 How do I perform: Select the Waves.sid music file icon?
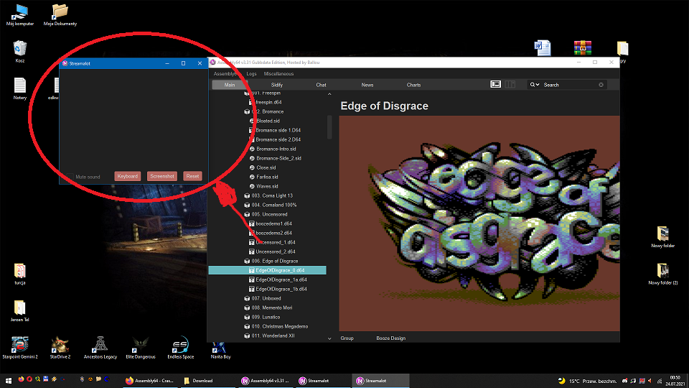pos(252,186)
